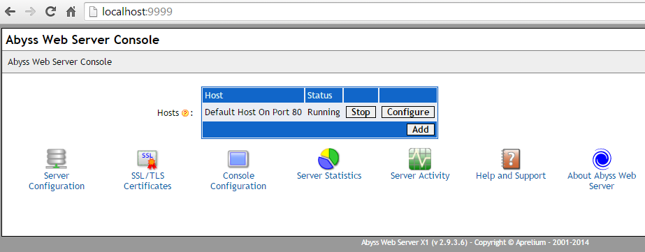Follow the Server Configuration text link
This screenshot has height=252, width=645.
57,181
